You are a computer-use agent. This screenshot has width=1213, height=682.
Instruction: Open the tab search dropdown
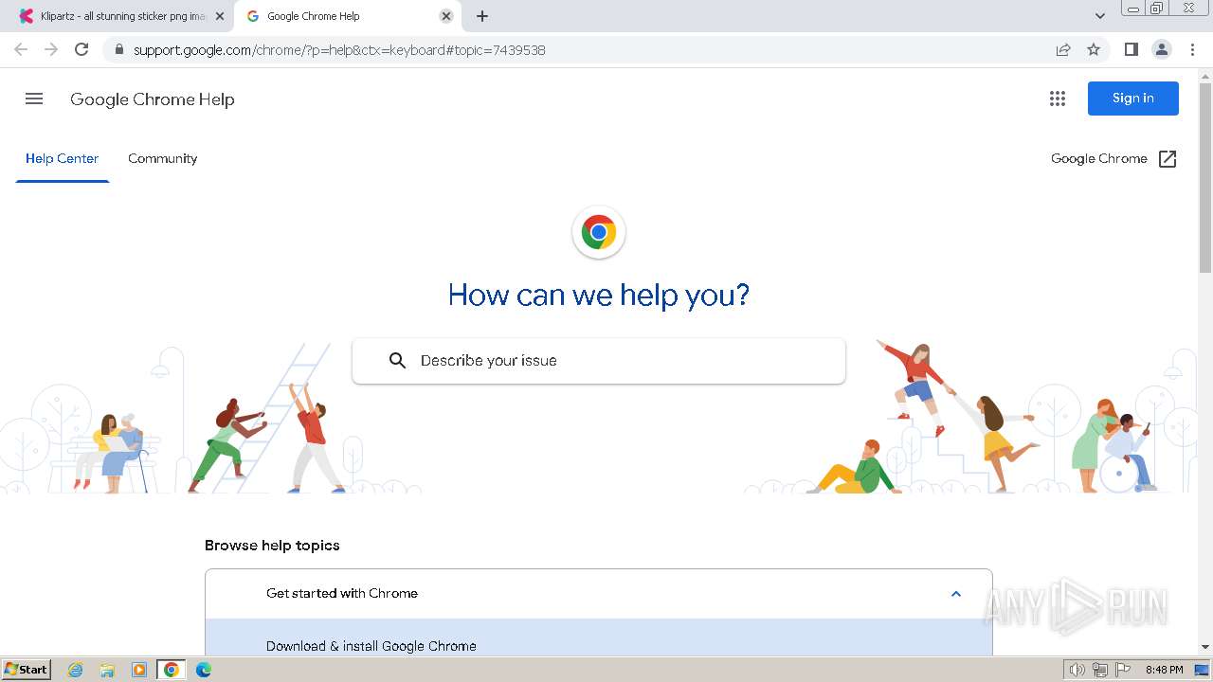(1100, 16)
